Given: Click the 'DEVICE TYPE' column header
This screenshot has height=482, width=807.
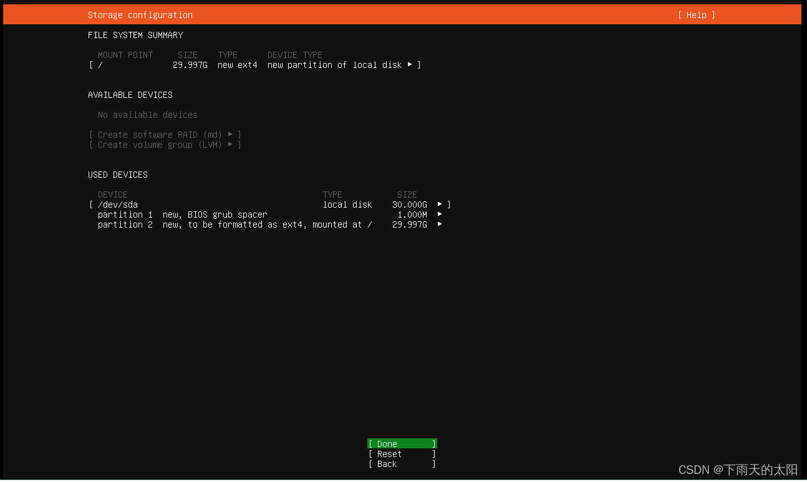Looking at the screenshot, I should 295,55.
